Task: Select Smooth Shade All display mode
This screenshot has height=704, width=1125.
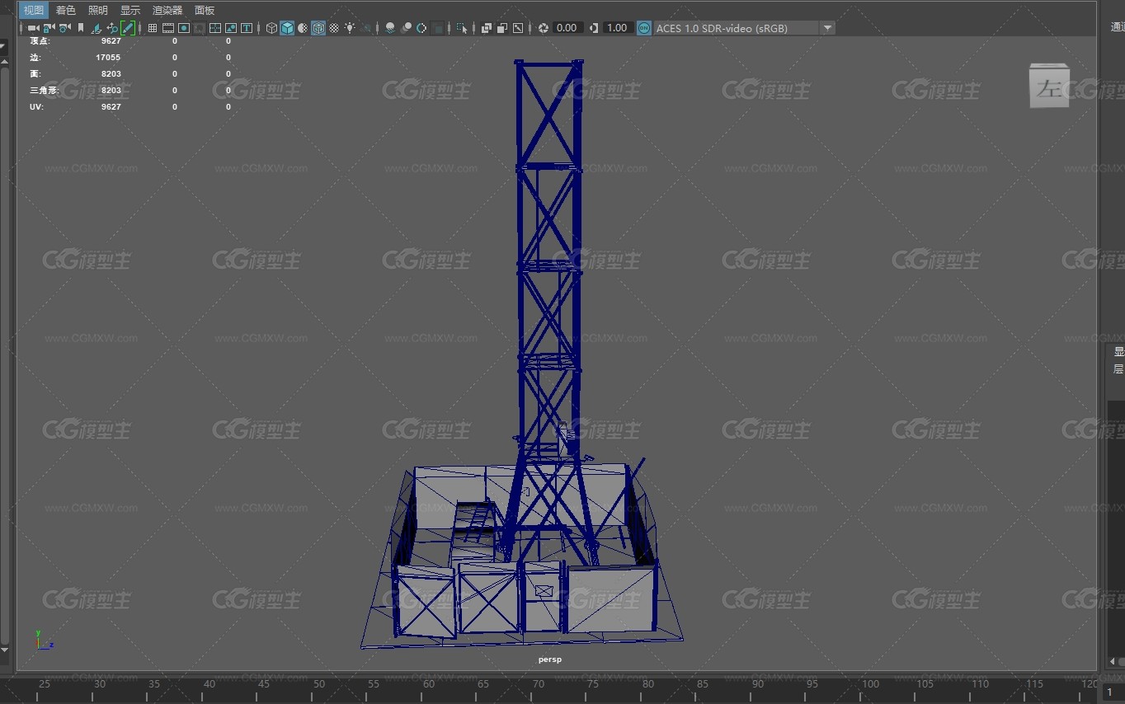Action: coord(287,28)
